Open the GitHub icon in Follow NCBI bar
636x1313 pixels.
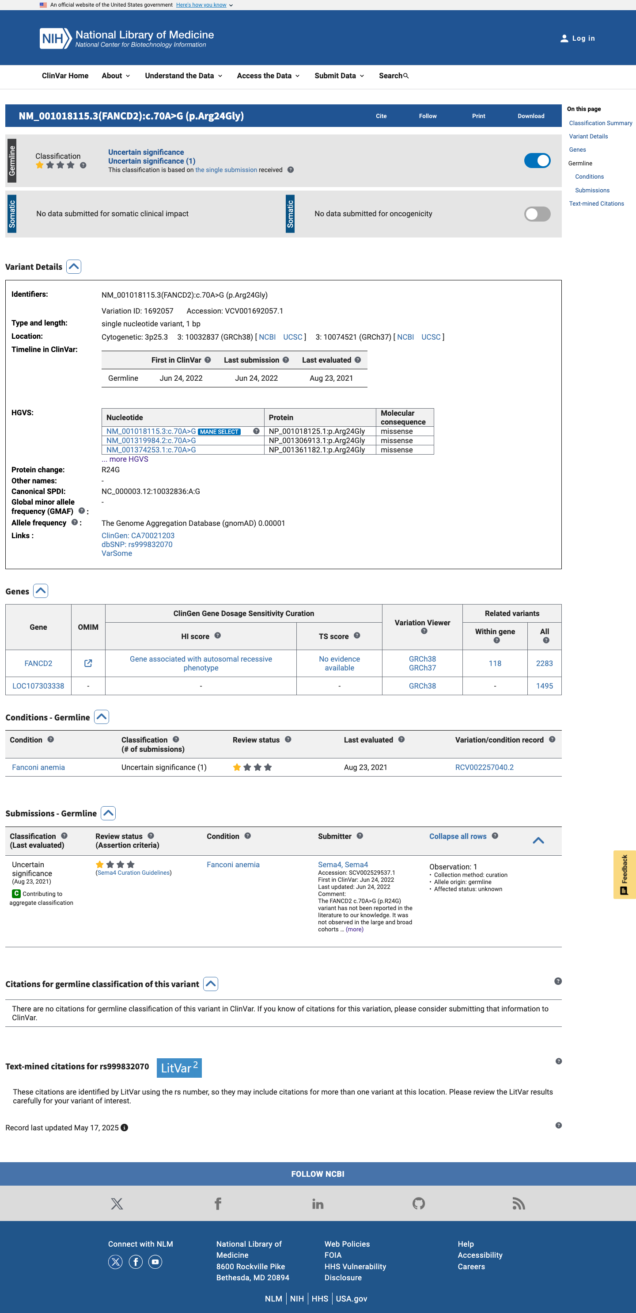(x=419, y=1203)
